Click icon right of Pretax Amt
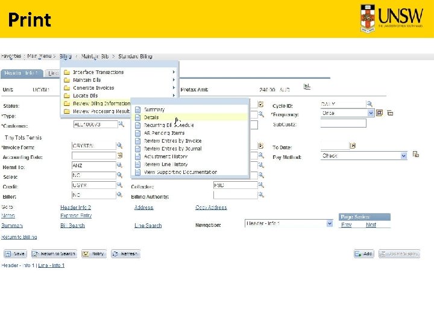The width and height of the screenshot is (434, 325). coord(307,87)
